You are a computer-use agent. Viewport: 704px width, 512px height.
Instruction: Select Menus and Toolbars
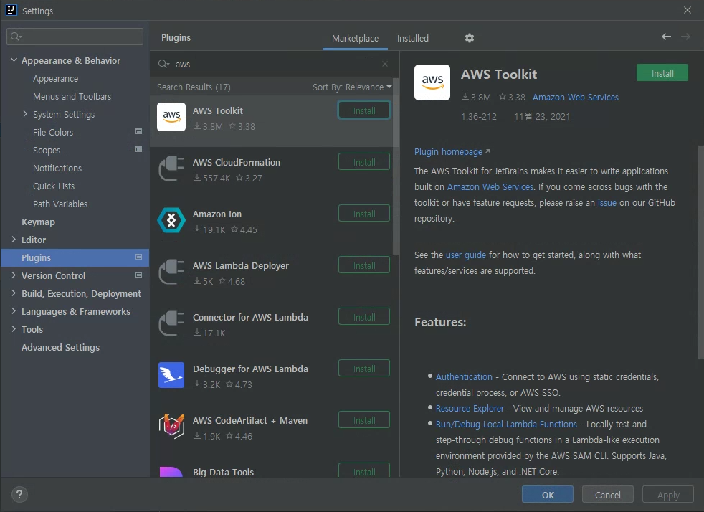pos(72,97)
